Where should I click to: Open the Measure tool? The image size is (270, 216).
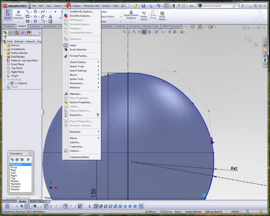pyautogui.click(x=82, y=94)
